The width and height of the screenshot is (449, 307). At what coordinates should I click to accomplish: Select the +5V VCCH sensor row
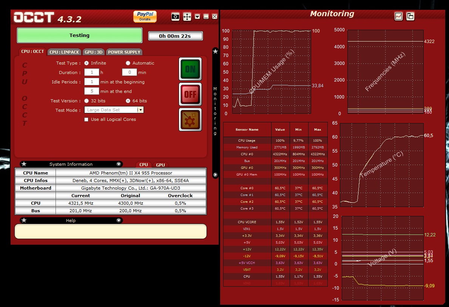pos(275,263)
